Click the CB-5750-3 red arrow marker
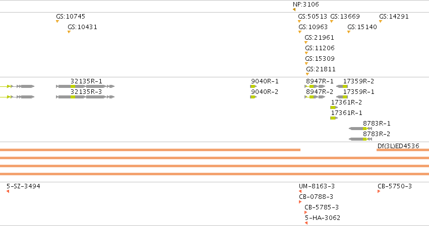Image resolution: width=429 pixels, height=226 pixels. click(x=379, y=191)
